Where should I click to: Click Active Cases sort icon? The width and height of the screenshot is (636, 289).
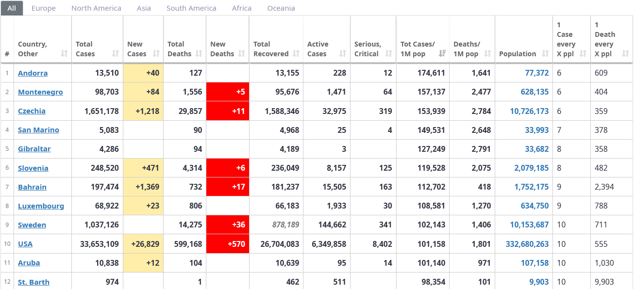point(343,53)
